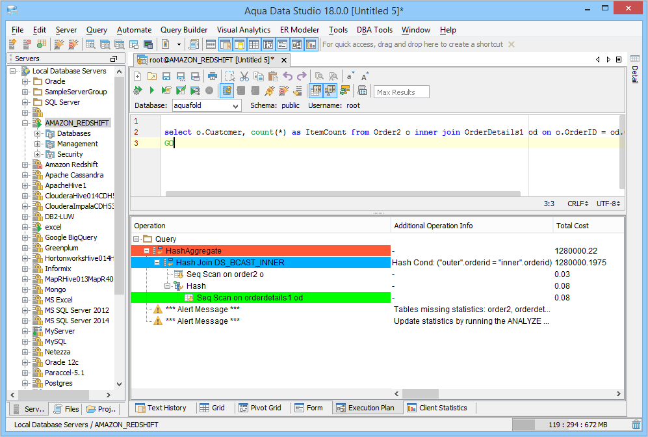Screen dimensions: 648x437
Task: Expand the Databases node under AMAZON_REDSHIFT
Action: (37, 133)
